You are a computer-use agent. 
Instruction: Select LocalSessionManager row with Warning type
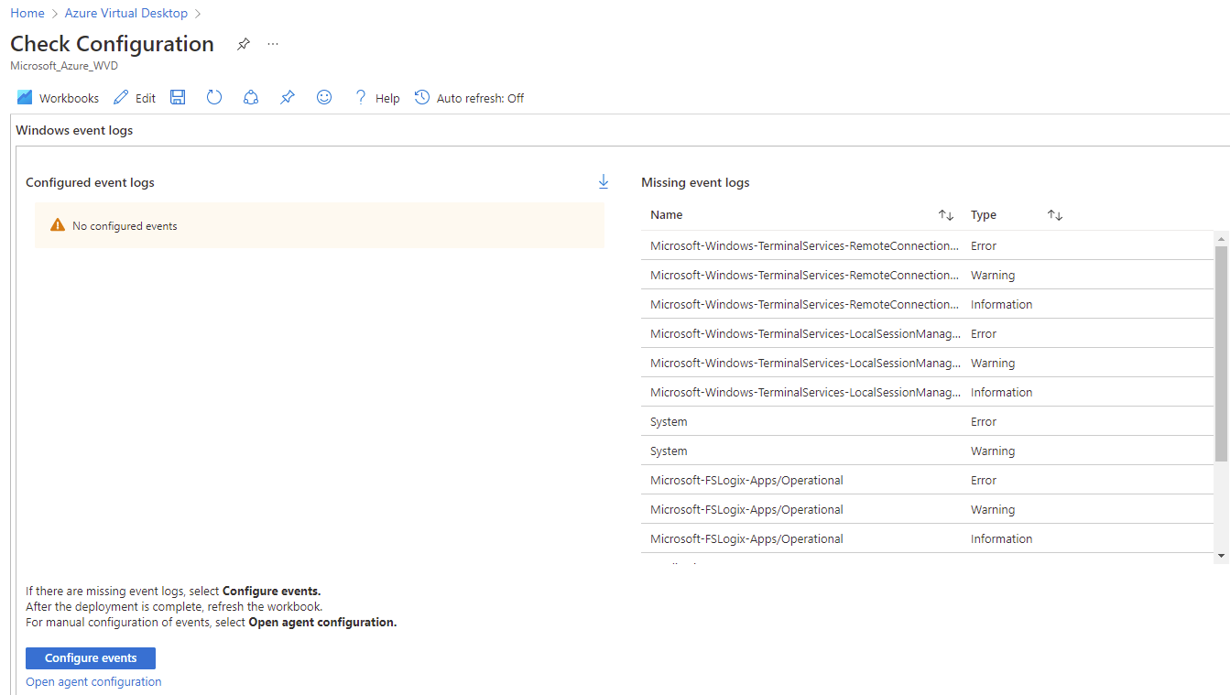click(928, 363)
